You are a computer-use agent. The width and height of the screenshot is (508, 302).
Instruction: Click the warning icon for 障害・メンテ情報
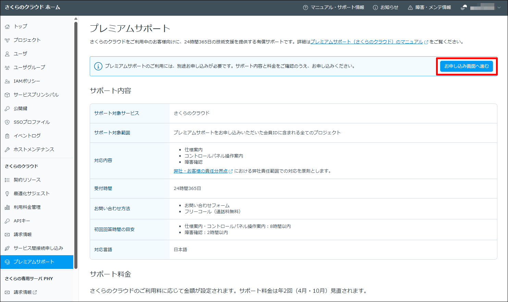pyautogui.click(x=410, y=8)
